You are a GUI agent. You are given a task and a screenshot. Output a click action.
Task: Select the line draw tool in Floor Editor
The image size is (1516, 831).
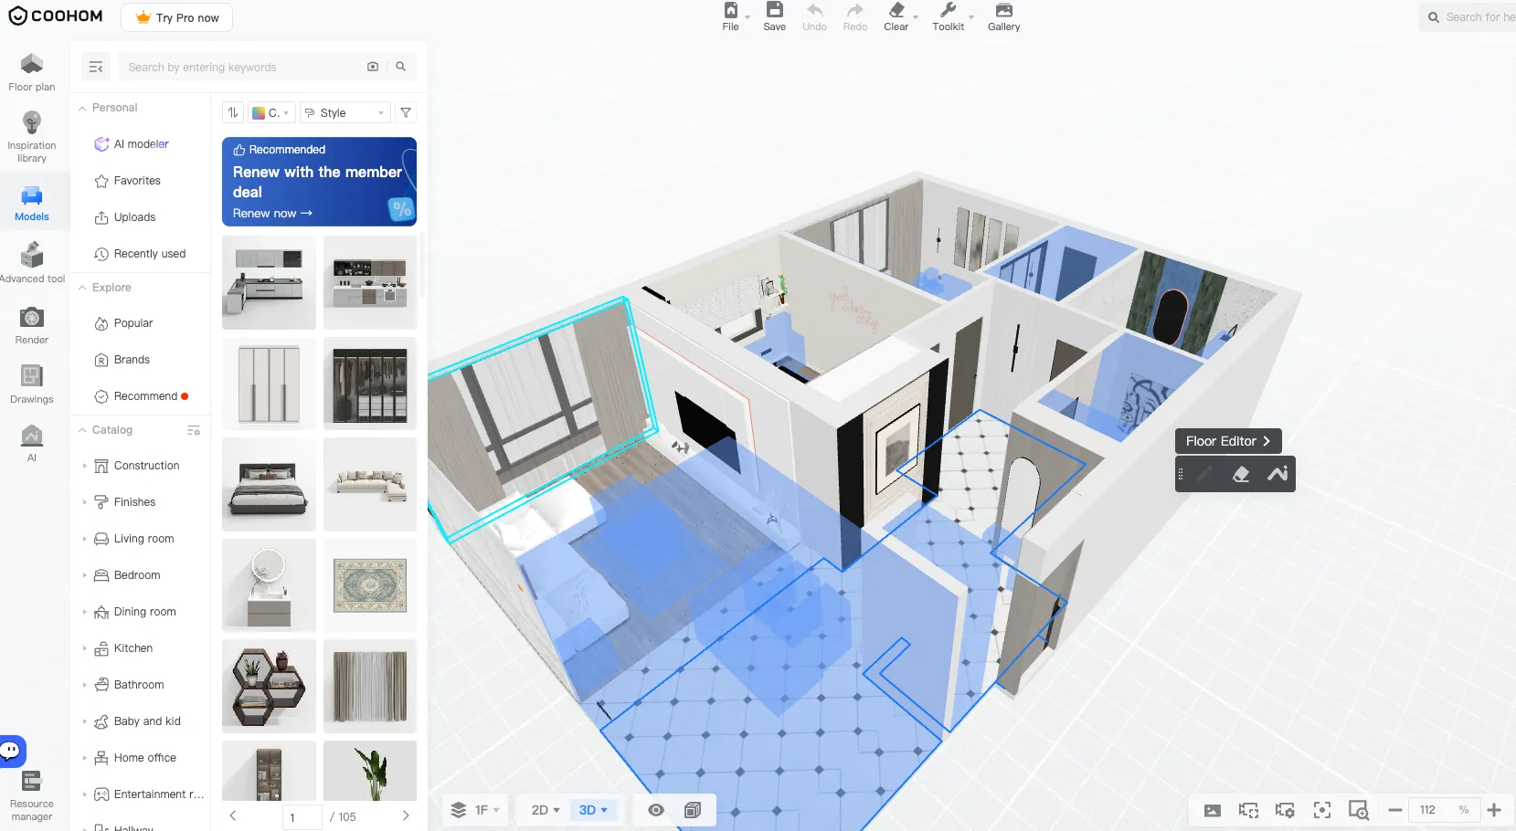1277,474
